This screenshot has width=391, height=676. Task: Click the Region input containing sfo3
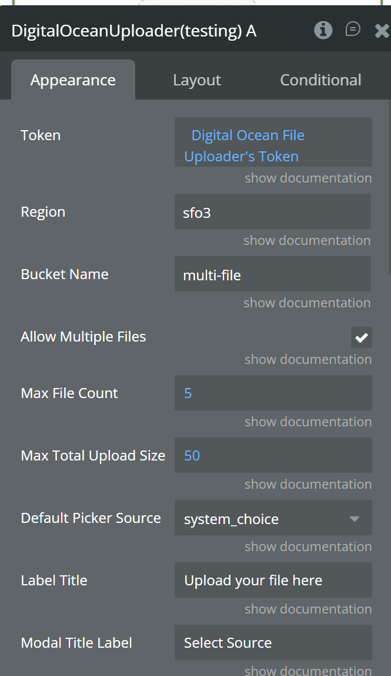click(273, 211)
